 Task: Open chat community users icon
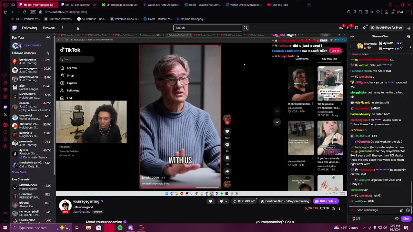click(409, 37)
